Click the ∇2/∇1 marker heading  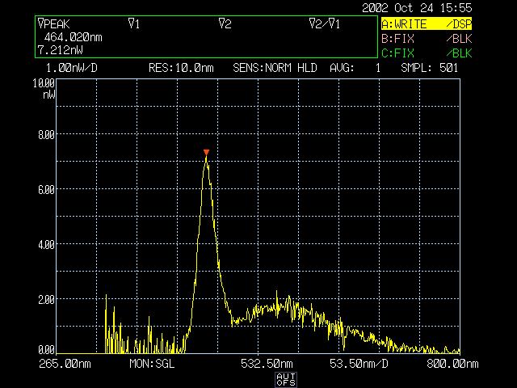(325, 23)
